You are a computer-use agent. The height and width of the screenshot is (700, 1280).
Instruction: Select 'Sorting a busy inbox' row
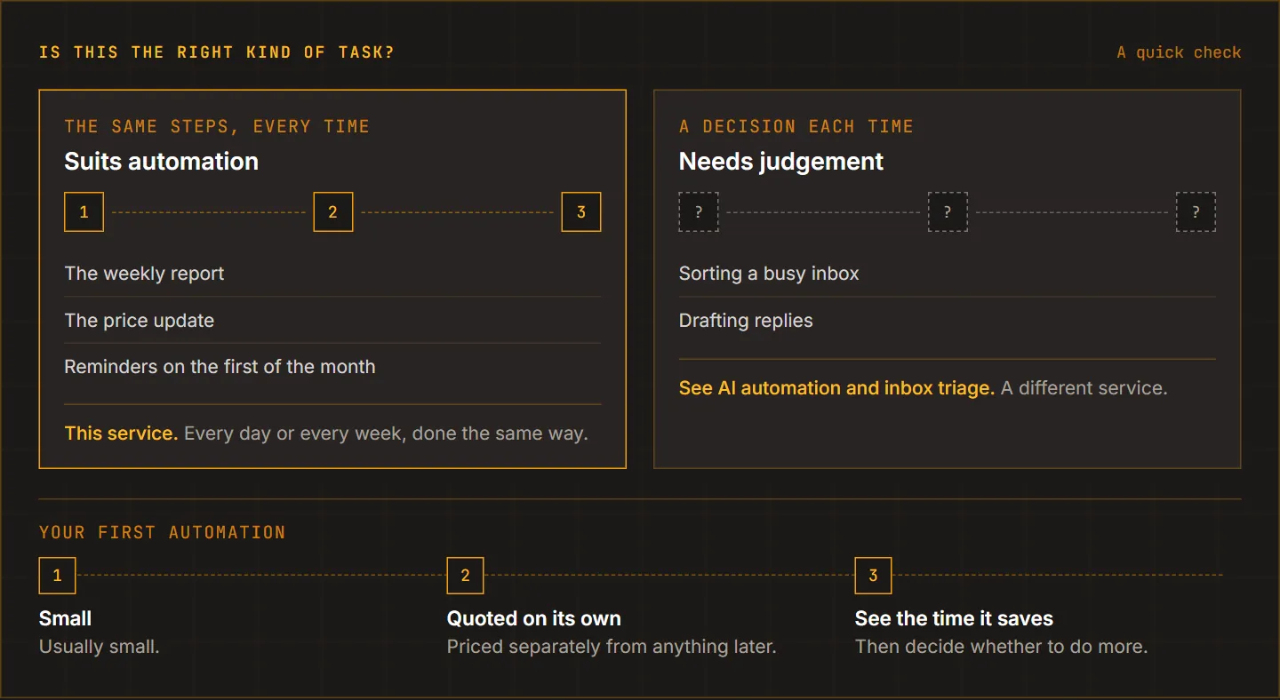[x=947, y=274]
